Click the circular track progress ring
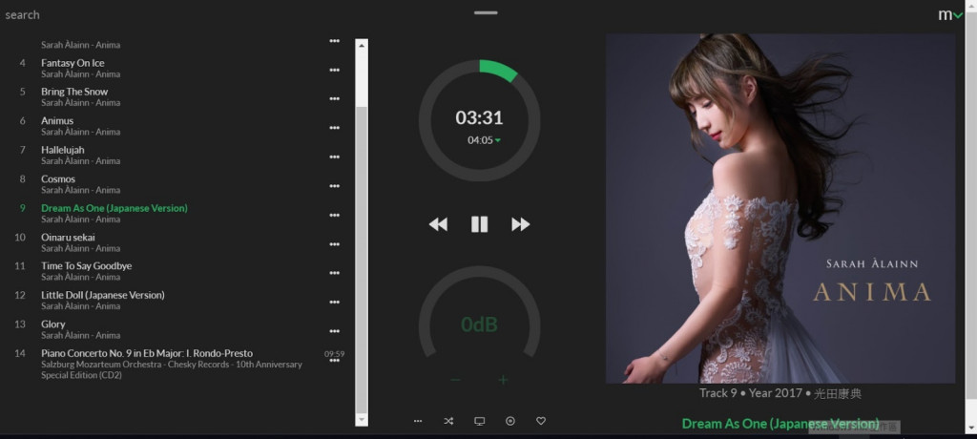The image size is (977, 439). click(x=479, y=121)
